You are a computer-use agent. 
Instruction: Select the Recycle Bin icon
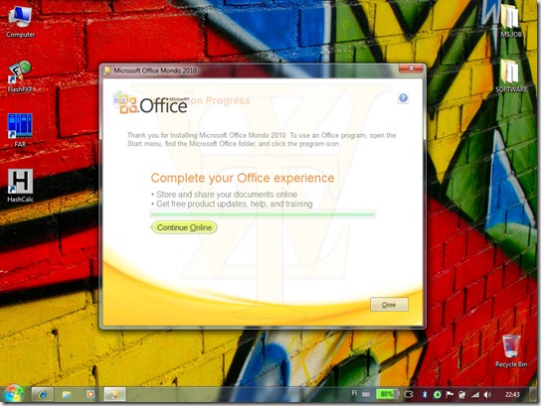tap(511, 350)
